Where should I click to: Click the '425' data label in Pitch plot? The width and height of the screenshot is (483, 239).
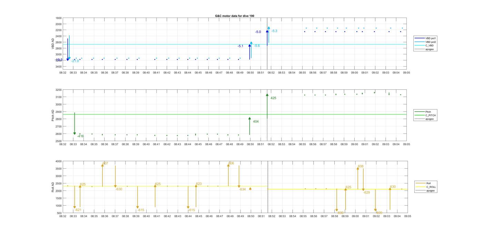(273, 98)
